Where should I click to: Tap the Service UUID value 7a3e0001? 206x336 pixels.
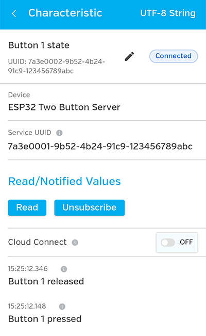100,147
